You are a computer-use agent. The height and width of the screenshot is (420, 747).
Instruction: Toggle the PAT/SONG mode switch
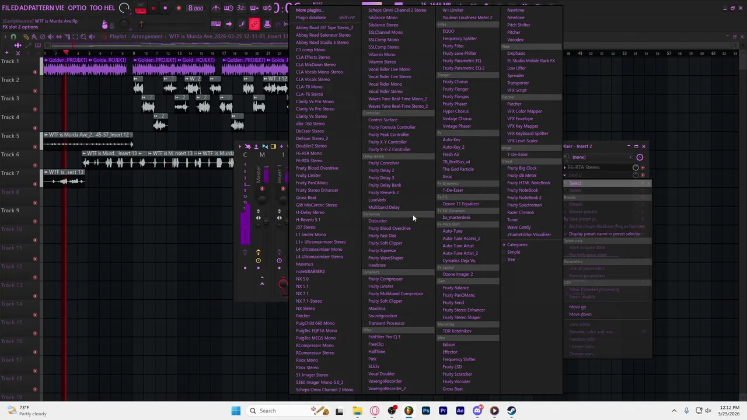click(x=141, y=9)
